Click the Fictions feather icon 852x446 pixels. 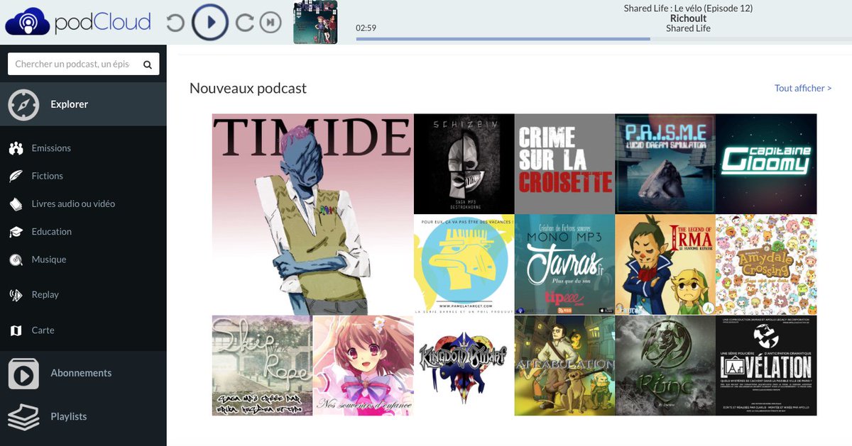16,176
